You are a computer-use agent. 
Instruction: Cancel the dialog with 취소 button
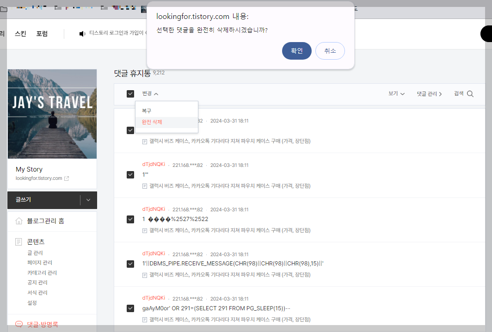pos(330,51)
